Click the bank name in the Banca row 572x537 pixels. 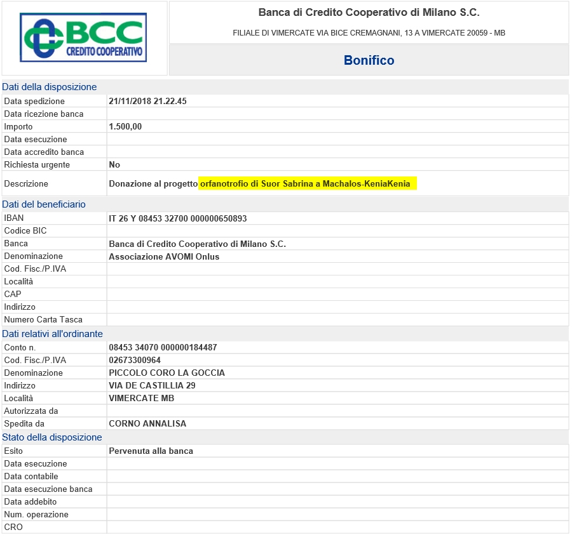click(198, 244)
